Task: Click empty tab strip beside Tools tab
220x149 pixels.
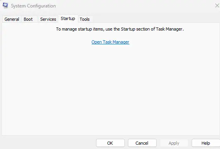Action: [156, 19]
